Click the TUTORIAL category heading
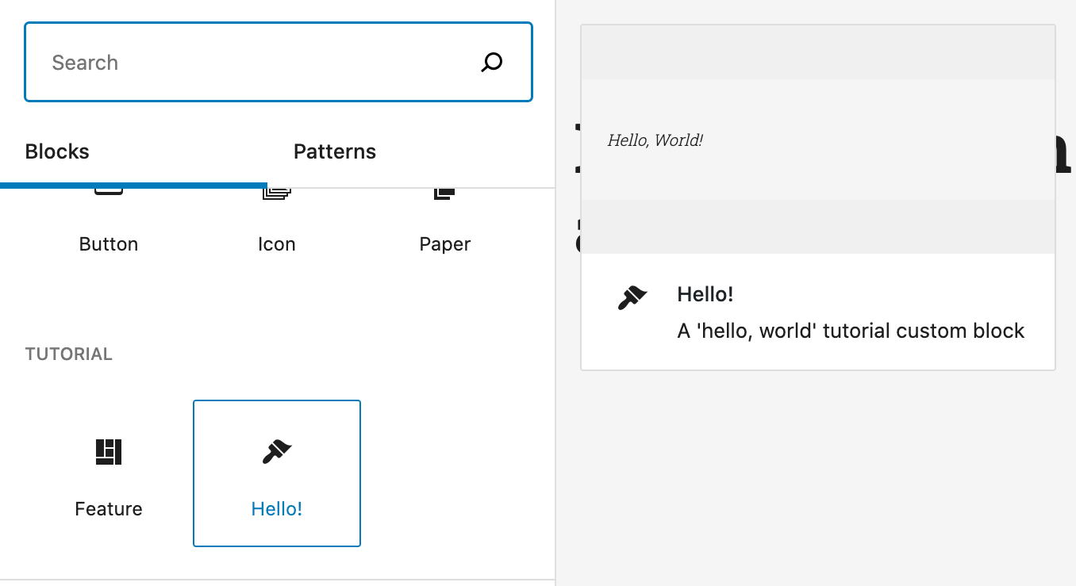1076x586 pixels. [x=69, y=354]
